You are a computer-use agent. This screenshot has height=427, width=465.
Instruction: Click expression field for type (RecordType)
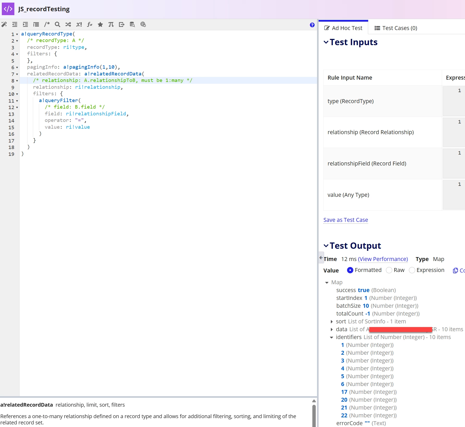(454, 101)
